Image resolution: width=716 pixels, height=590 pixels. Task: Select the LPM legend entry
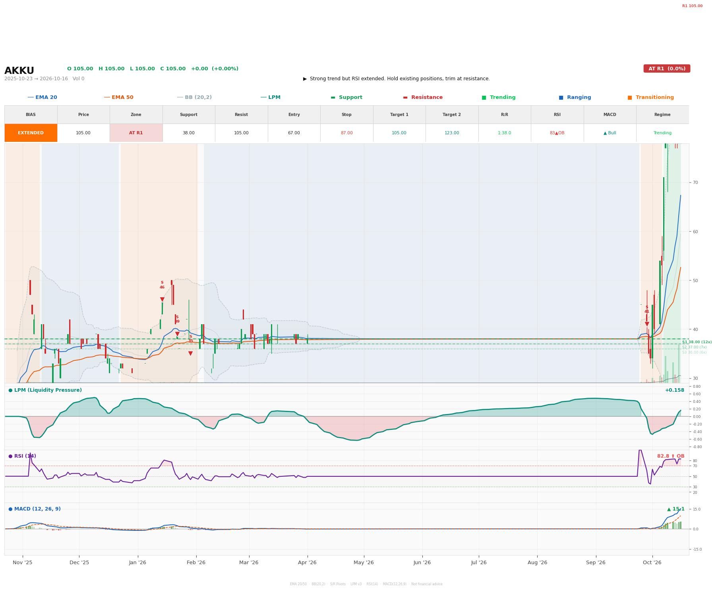click(270, 97)
